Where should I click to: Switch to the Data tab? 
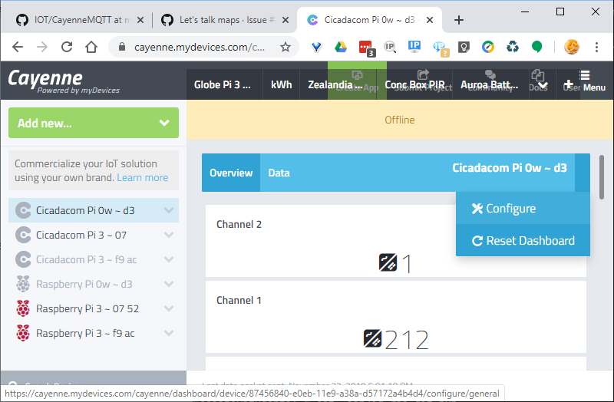(279, 173)
